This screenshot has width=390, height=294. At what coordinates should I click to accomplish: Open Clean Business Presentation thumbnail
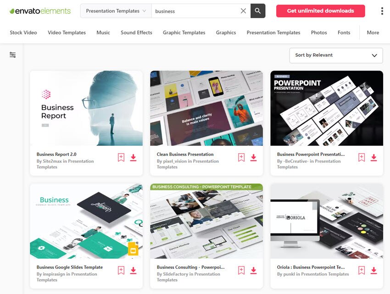206,108
